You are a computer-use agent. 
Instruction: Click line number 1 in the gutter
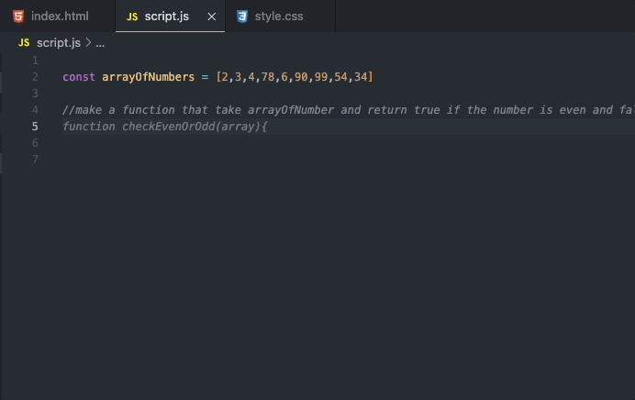[35, 61]
